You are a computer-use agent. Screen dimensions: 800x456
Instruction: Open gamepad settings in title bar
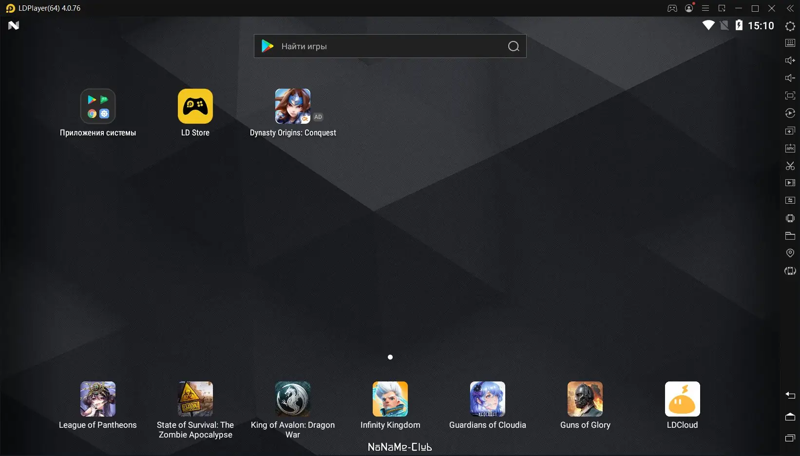pos(672,8)
